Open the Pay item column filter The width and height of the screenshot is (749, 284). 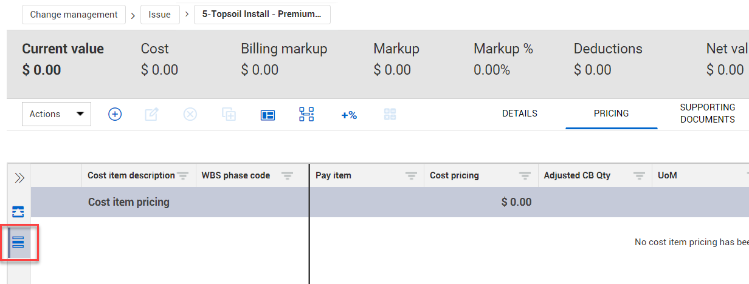coord(412,176)
